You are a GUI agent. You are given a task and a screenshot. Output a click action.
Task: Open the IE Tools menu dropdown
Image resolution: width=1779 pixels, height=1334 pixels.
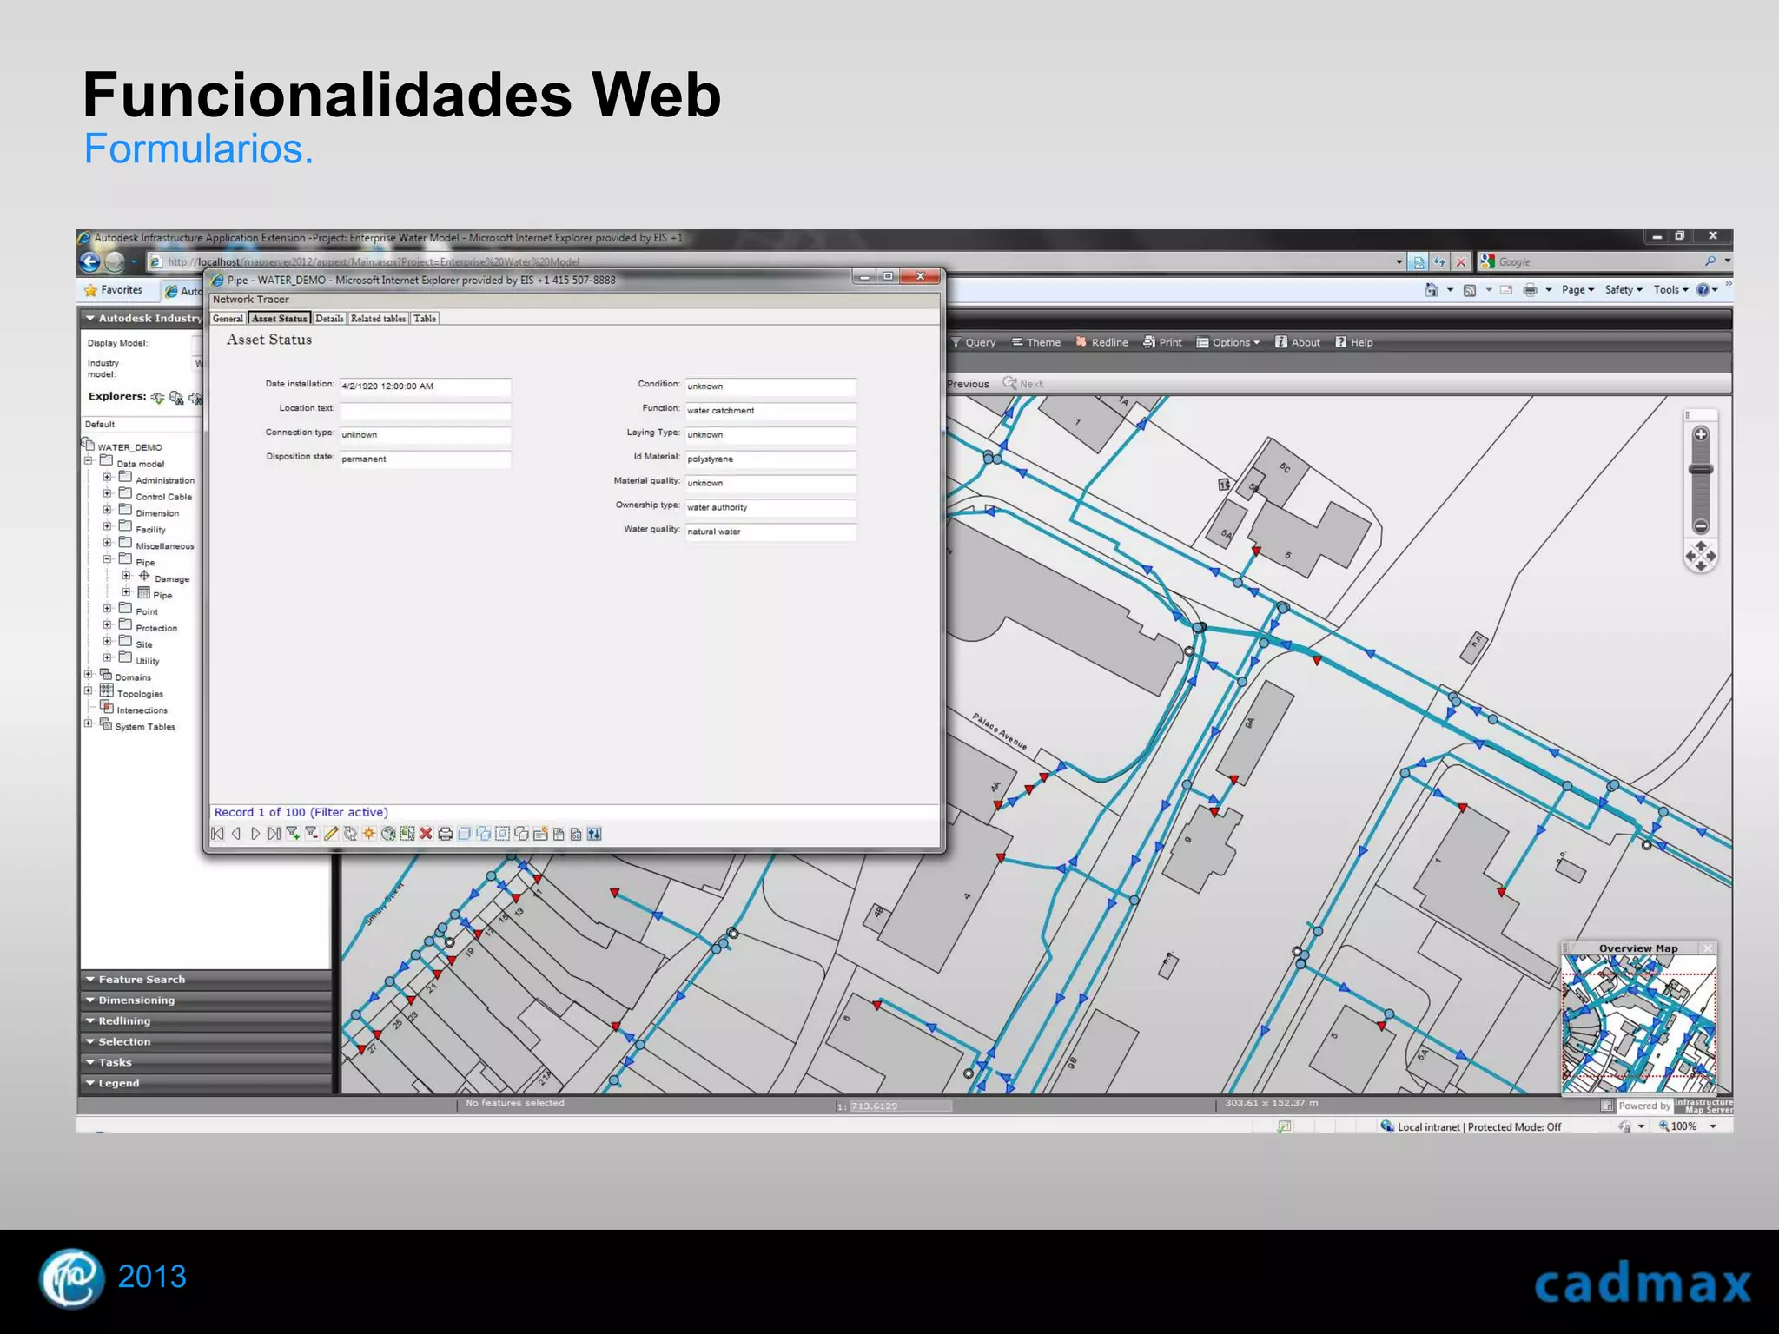pyautogui.click(x=1670, y=290)
